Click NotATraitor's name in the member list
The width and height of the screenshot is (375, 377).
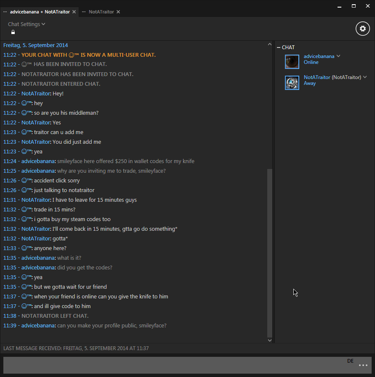(317, 77)
